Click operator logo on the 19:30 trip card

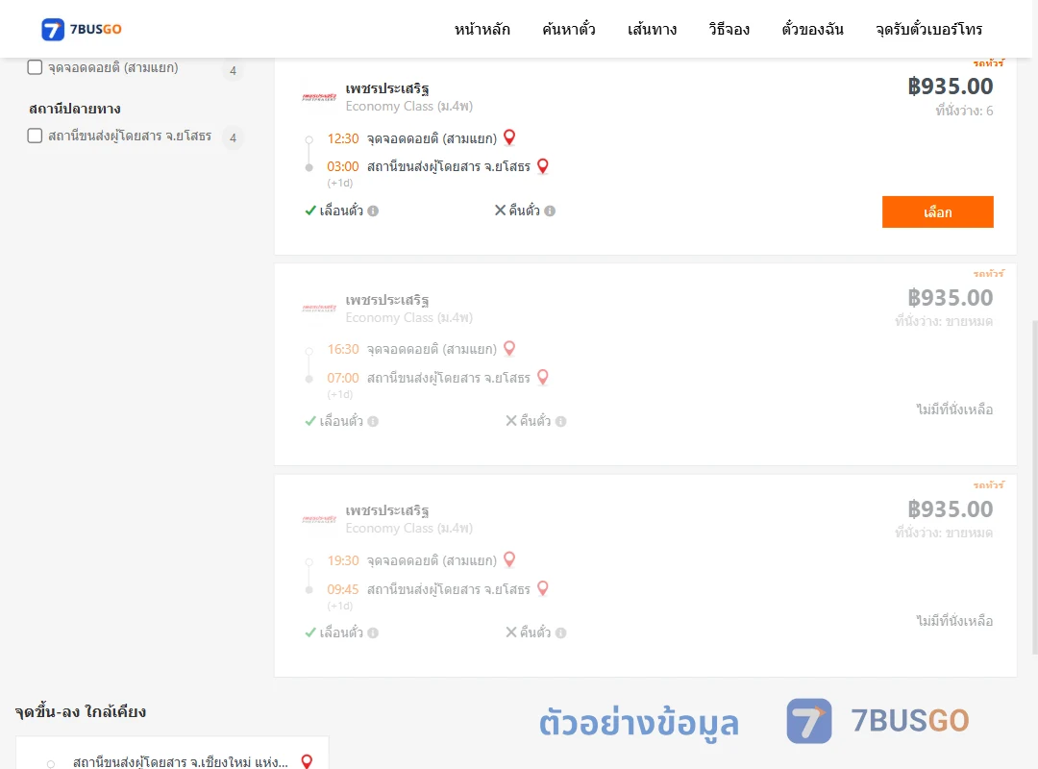click(319, 519)
